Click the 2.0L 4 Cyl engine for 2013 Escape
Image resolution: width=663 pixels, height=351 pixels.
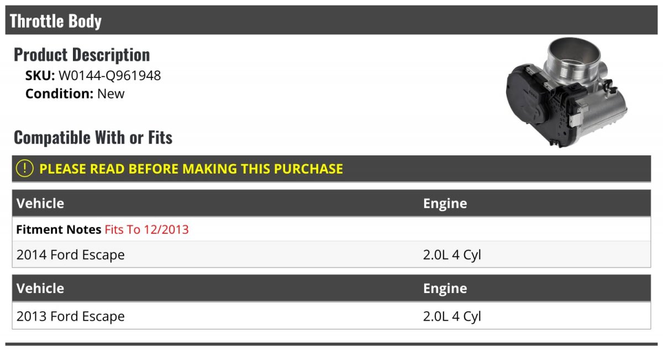pyautogui.click(x=452, y=316)
